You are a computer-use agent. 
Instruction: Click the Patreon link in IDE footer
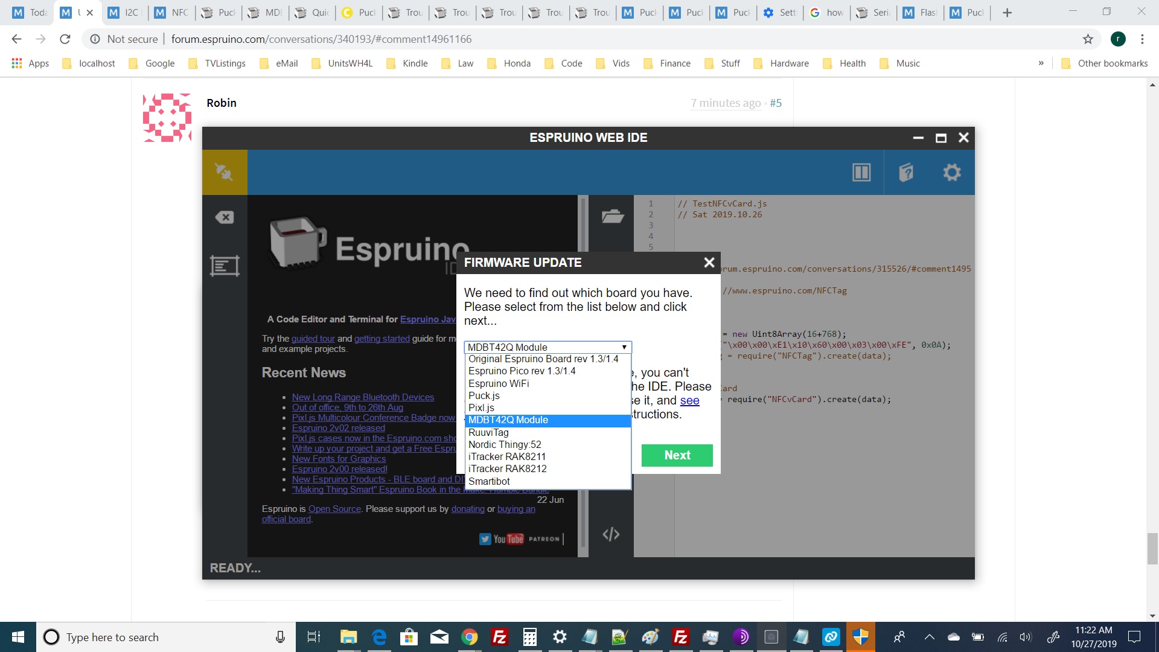coord(544,539)
